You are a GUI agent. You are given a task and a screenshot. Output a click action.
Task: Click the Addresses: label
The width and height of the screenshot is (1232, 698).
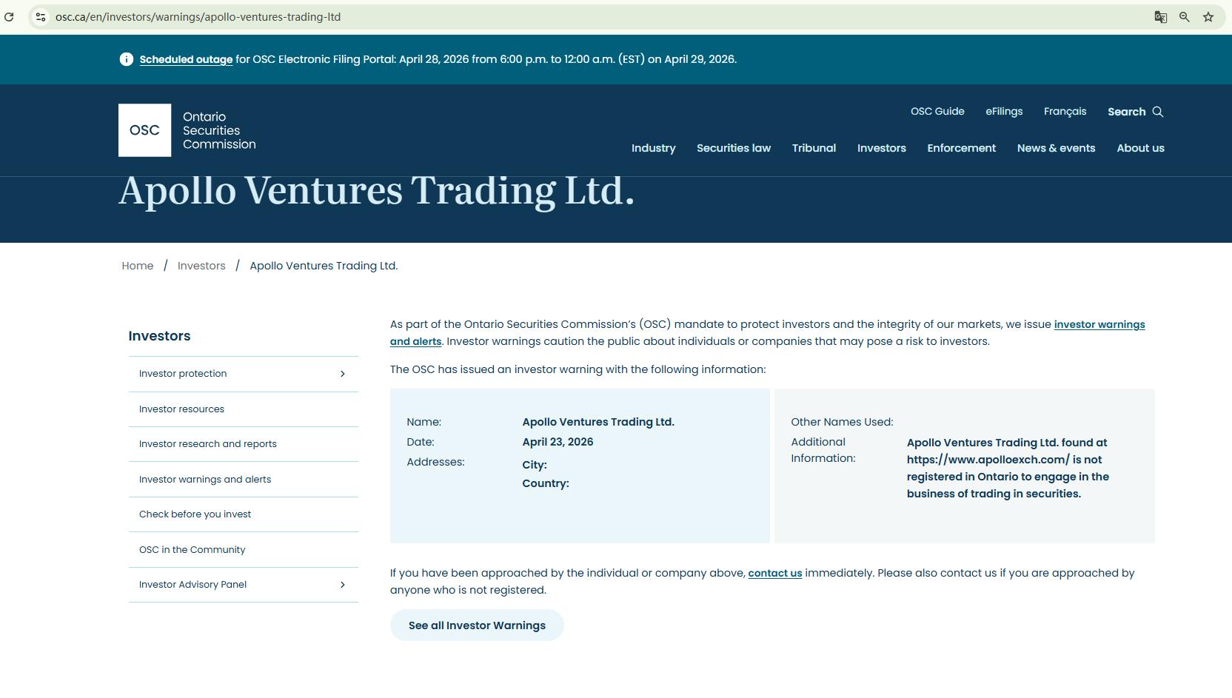tap(435, 462)
